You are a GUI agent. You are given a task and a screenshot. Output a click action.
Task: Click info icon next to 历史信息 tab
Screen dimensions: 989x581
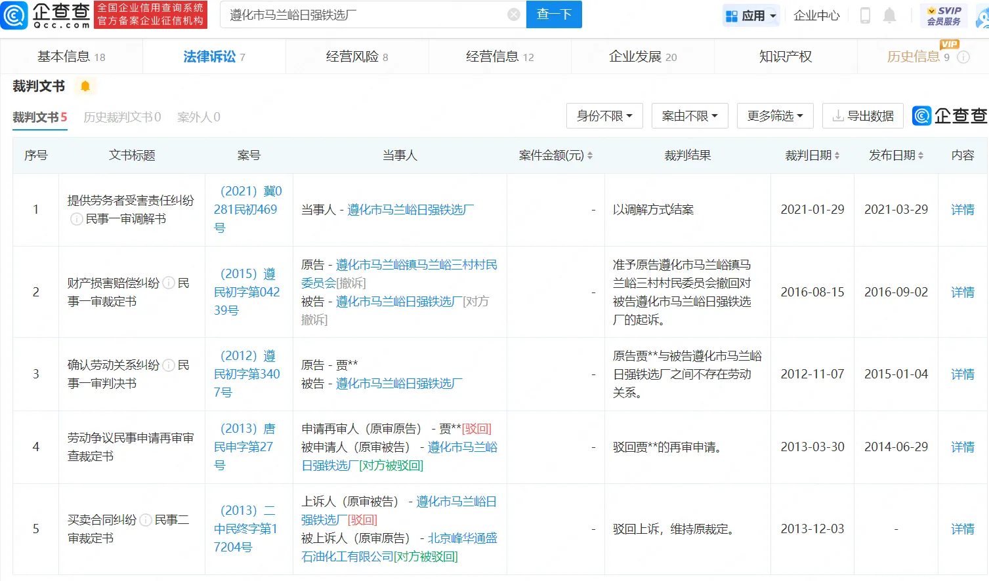click(x=963, y=57)
